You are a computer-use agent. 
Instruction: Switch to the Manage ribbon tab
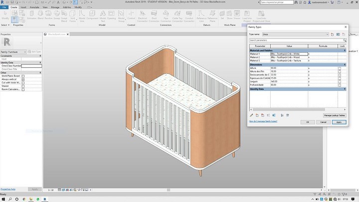click(x=55, y=7)
